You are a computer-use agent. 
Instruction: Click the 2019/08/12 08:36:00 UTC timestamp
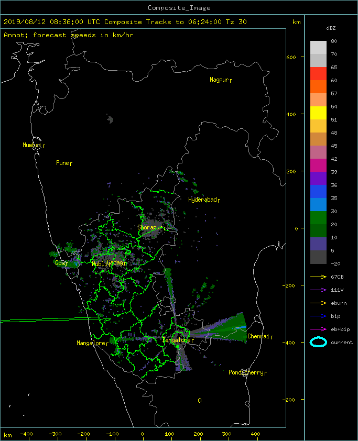coord(51,22)
